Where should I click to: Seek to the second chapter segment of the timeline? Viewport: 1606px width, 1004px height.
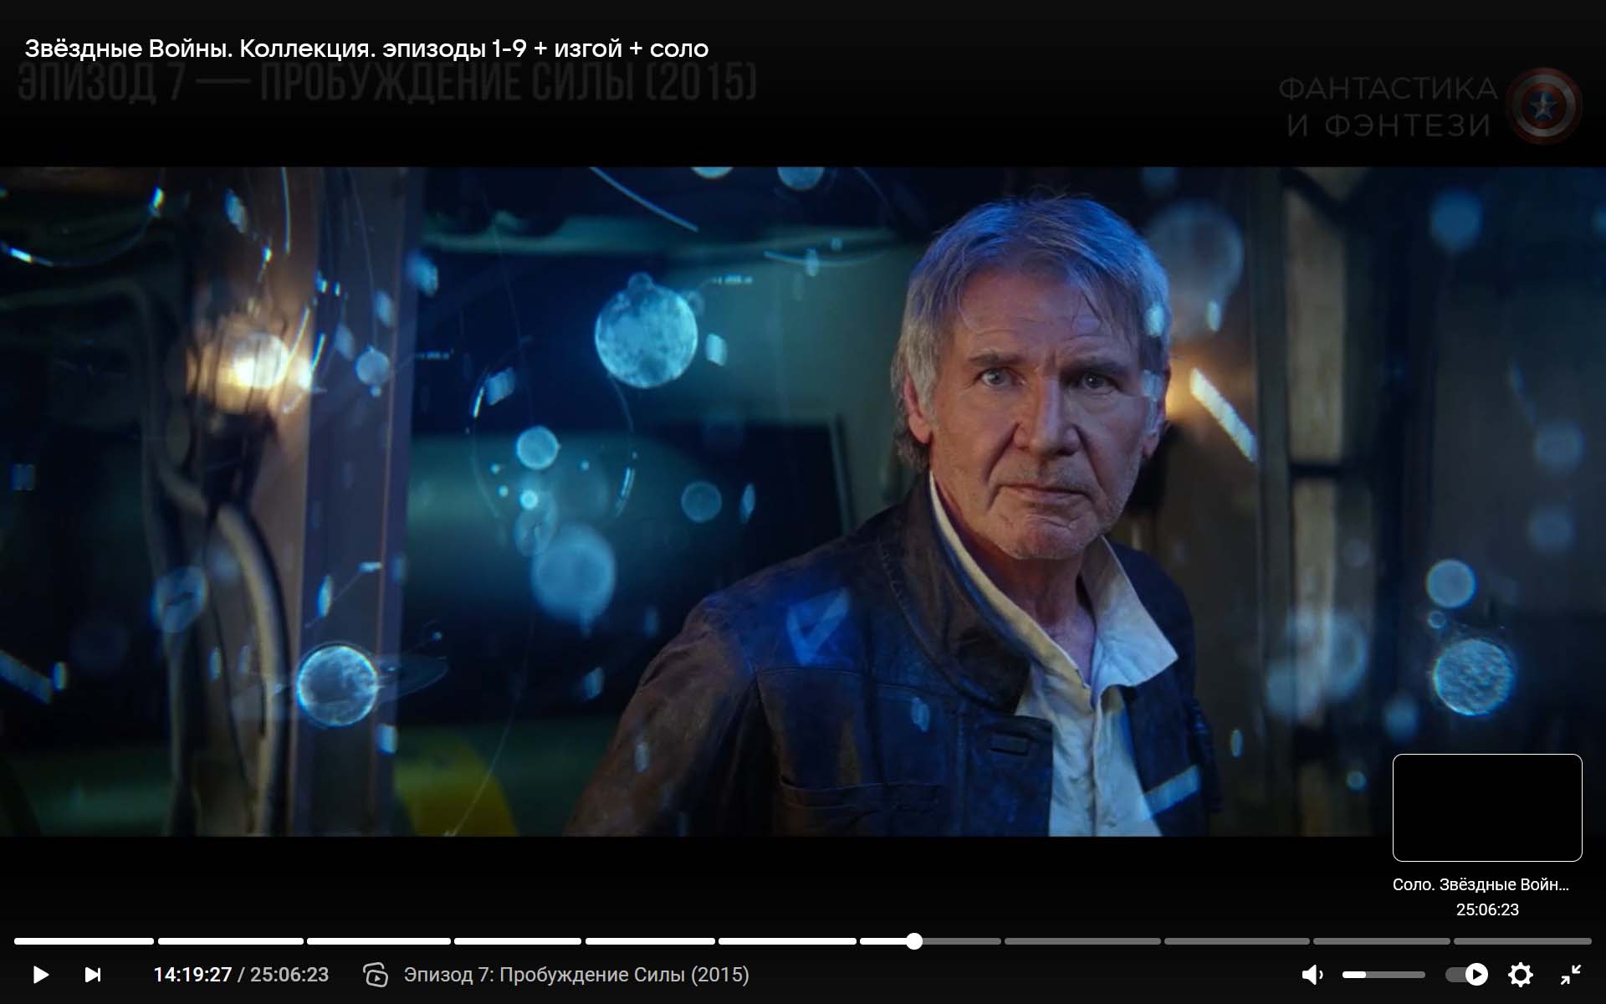tap(231, 941)
